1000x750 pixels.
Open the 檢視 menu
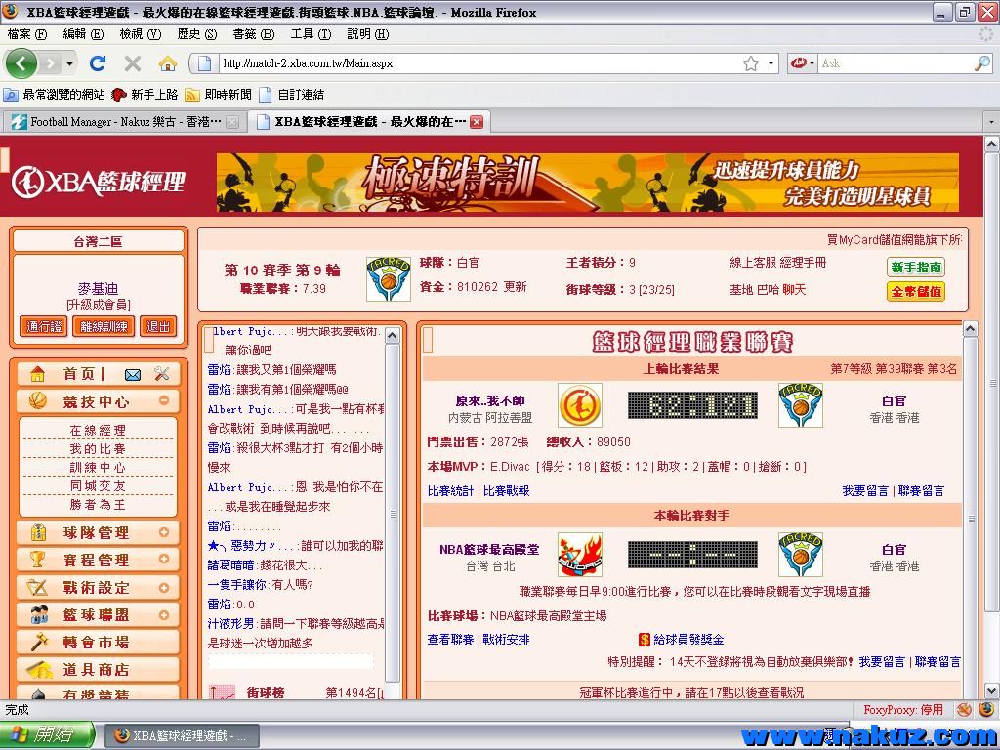141,34
